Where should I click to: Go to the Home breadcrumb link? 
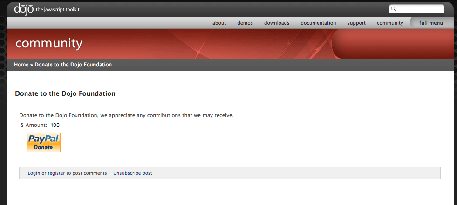21,65
